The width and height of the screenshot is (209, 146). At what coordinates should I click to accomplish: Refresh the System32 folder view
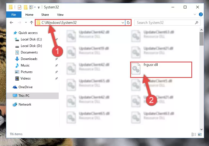tap(128, 23)
